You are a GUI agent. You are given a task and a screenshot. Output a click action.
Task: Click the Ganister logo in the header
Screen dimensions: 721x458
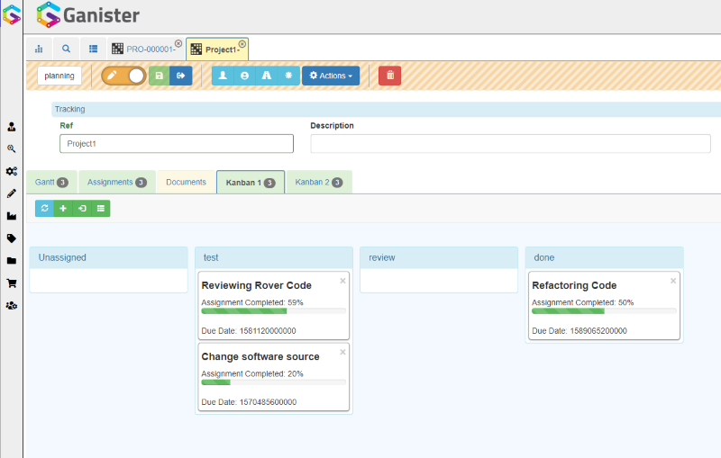[x=87, y=15]
